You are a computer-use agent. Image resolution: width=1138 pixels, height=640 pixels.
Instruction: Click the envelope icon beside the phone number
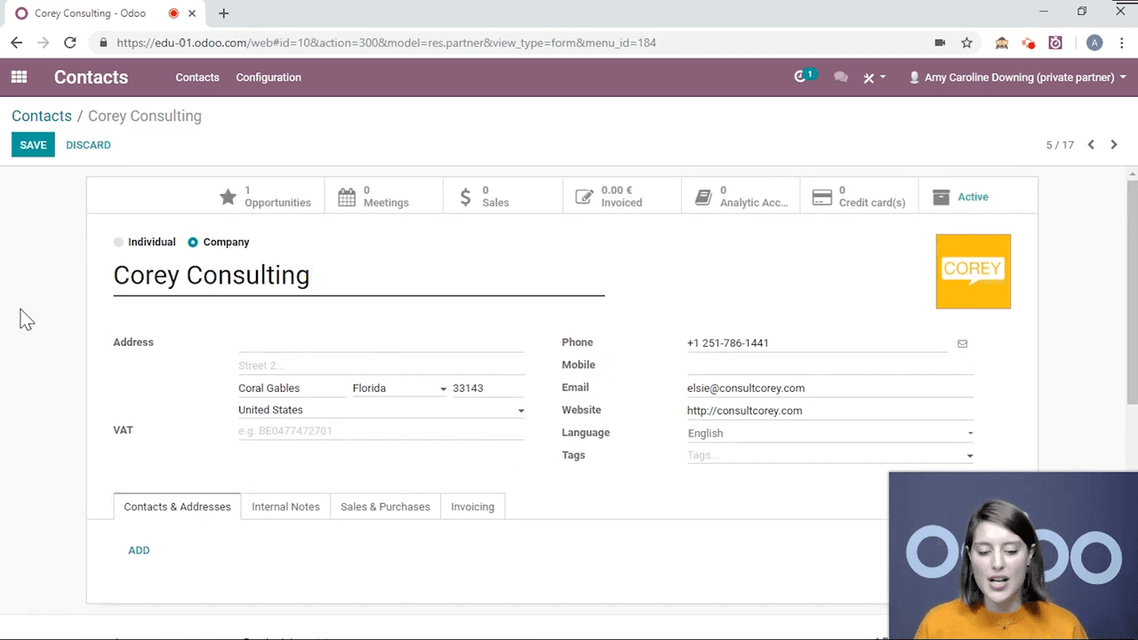(x=962, y=343)
